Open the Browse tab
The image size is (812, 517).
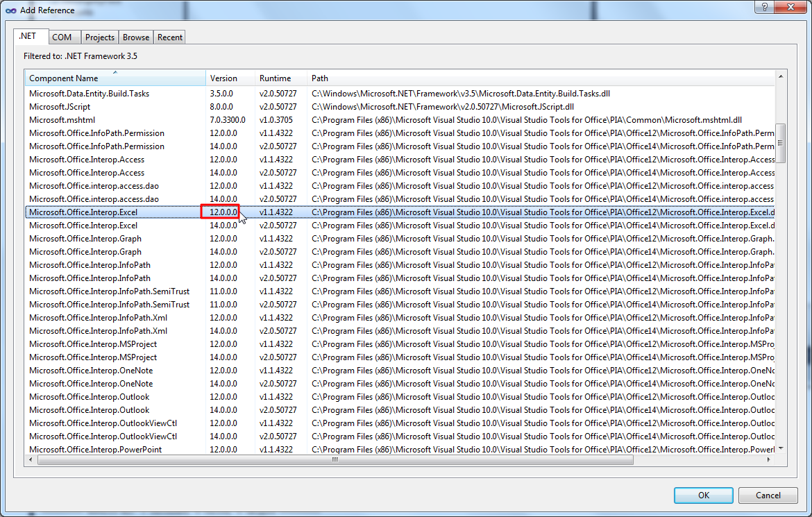click(135, 37)
